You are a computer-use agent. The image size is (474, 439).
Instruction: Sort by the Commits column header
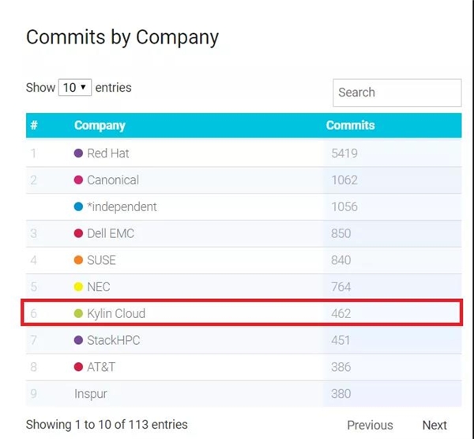[350, 125]
